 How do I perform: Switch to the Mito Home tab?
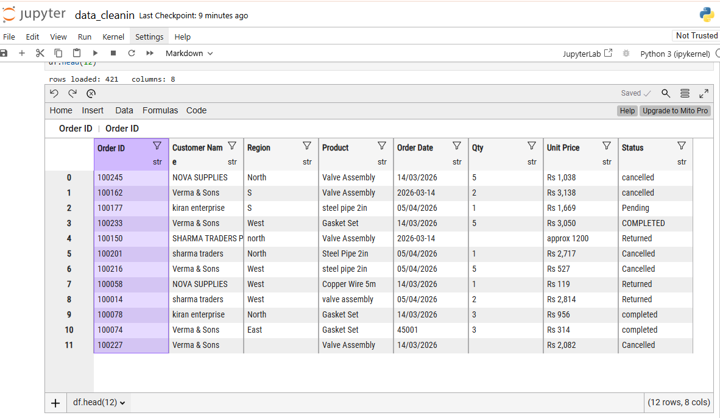click(x=61, y=110)
